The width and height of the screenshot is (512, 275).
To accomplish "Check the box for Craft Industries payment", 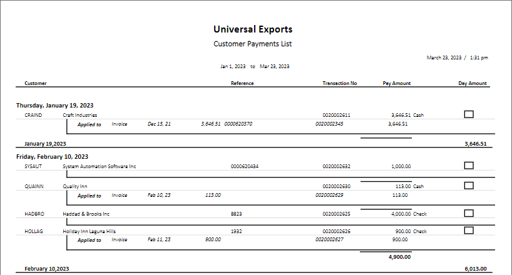I will tap(469, 114).
